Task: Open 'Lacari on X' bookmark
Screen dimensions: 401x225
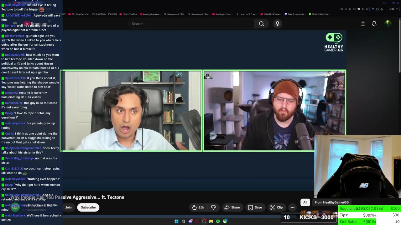Action: [247, 14]
